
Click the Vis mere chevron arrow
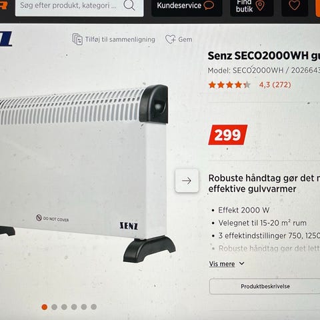point(241,264)
